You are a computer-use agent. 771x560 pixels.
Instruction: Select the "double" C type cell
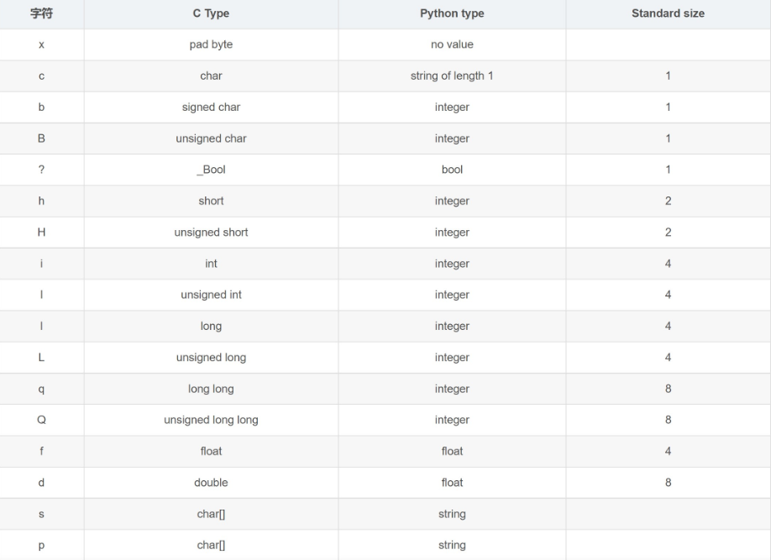pos(211,483)
